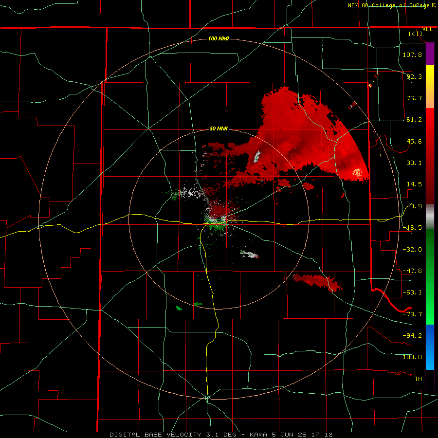Click the -94.2 velocity scale value
Screen dimensions: 438x438
tap(412, 335)
